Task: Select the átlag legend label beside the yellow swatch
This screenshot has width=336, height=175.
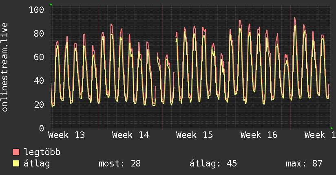Action: 37,163
